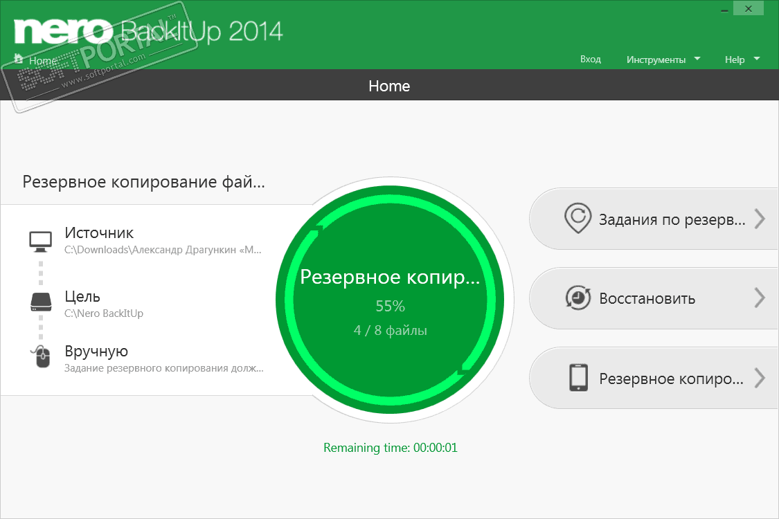The image size is (779, 519).
Task: Close the Nero BackItUp window
Action: [x=749, y=8]
